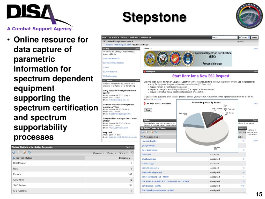Screen dimensions: 265x199
Task: Open page Options dropdown under the search bar
Action: click(x=240, y=42)
